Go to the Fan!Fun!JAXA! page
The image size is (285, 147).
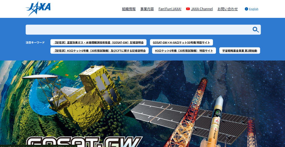pos(170,9)
